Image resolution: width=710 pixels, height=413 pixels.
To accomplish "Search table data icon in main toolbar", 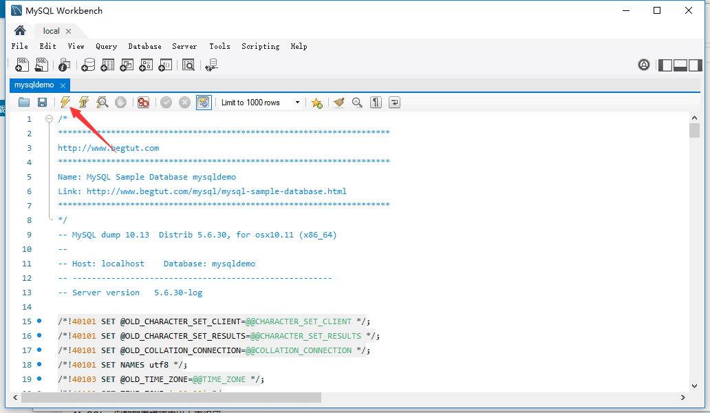I will pos(188,65).
